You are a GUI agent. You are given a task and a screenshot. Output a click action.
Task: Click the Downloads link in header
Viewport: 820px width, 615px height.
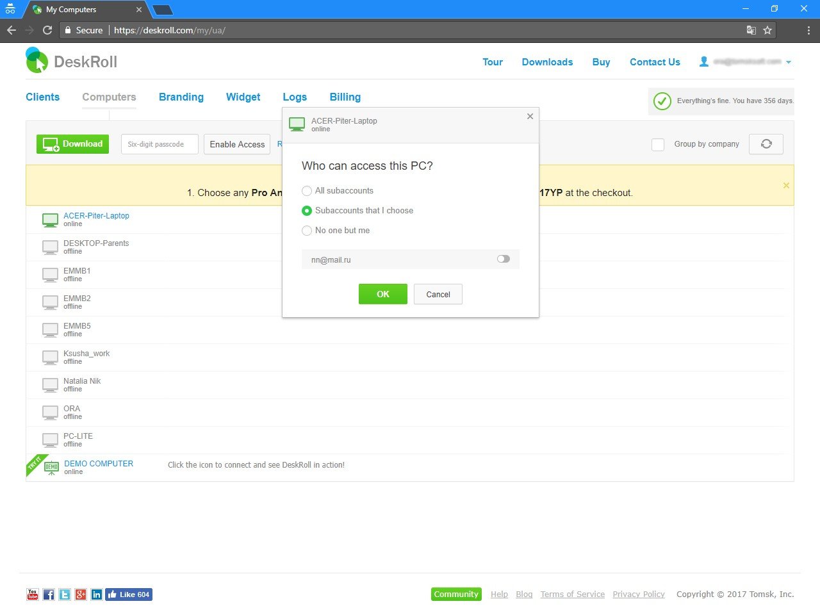click(547, 62)
